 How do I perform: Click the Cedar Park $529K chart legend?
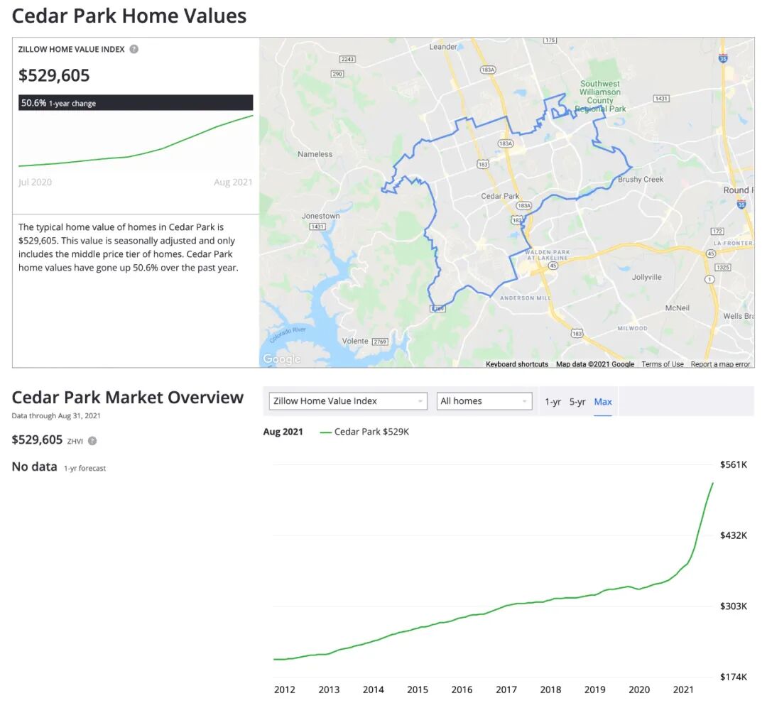pos(364,432)
